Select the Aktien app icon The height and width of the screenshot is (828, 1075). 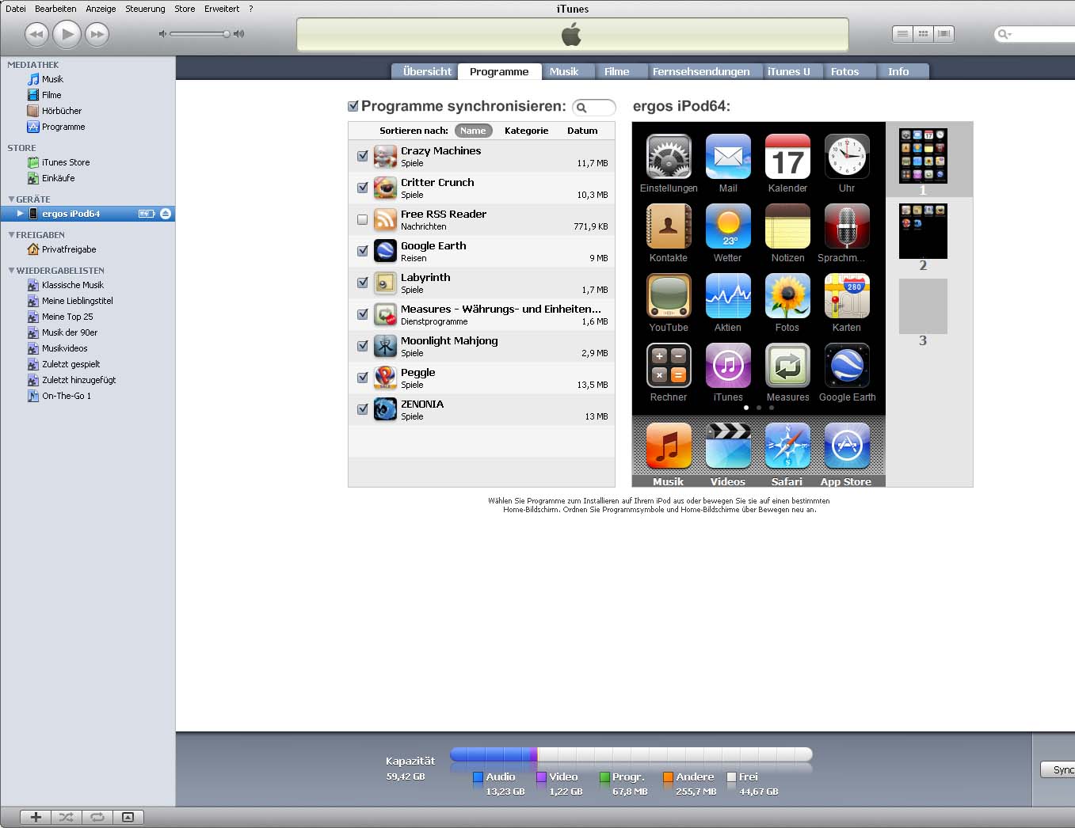728,296
